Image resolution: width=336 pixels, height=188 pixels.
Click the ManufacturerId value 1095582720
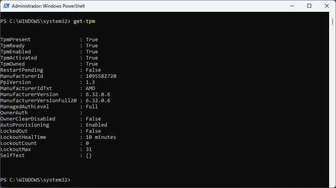pyautogui.click(x=101, y=76)
